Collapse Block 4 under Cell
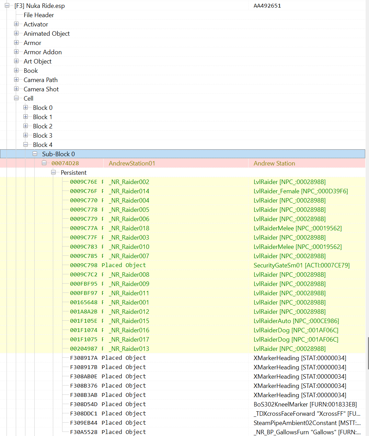369x436 pixels. coord(25,145)
